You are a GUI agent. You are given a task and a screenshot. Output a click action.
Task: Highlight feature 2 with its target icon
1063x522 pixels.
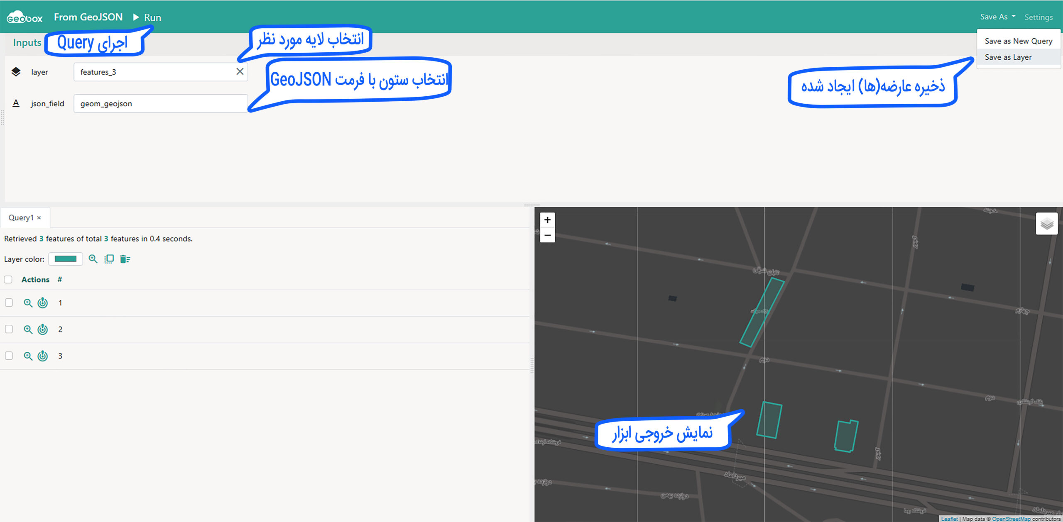[43, 329]
